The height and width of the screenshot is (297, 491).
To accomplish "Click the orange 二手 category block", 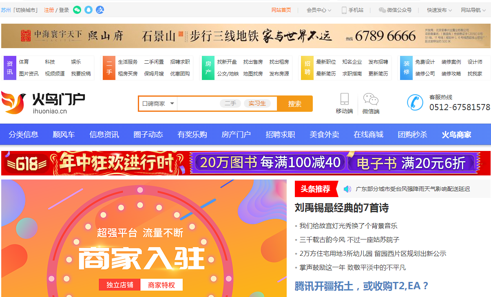I will coord(109,68).
